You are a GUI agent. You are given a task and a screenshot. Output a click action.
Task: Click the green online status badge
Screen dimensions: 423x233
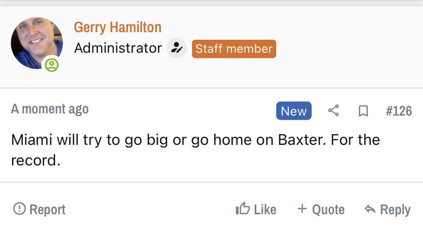click(x=52, y=65)
